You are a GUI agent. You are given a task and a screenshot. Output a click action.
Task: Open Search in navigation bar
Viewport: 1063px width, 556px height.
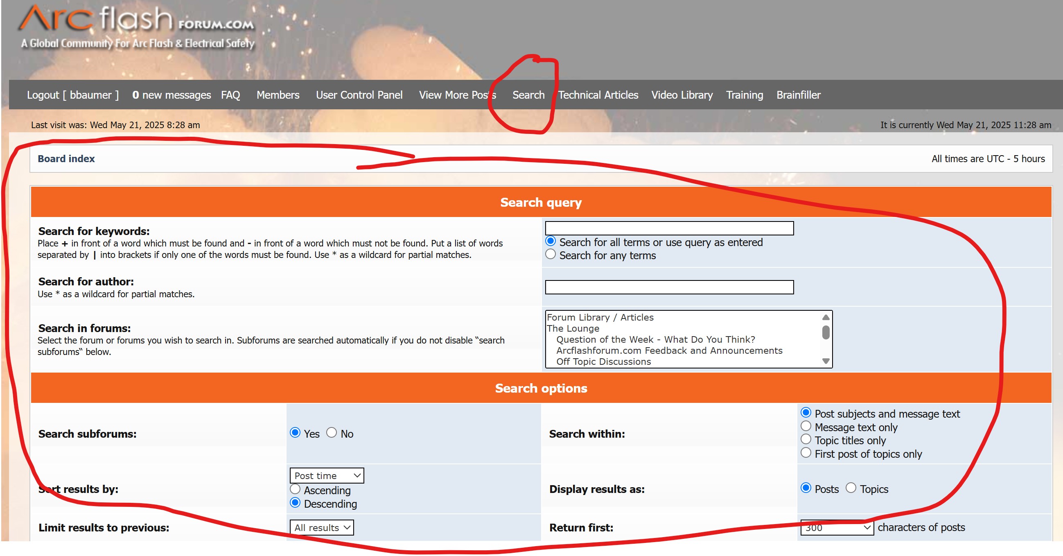[x=528, y=95]
